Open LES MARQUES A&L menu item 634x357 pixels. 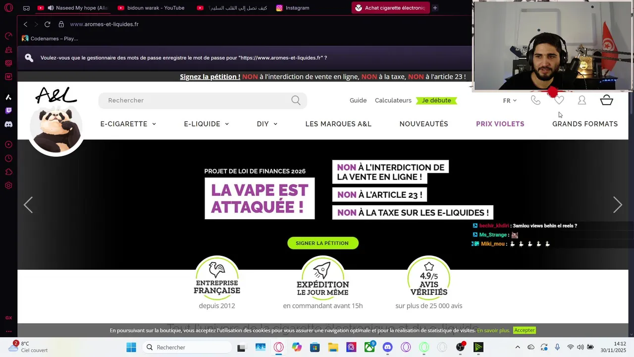pos(338,124)
